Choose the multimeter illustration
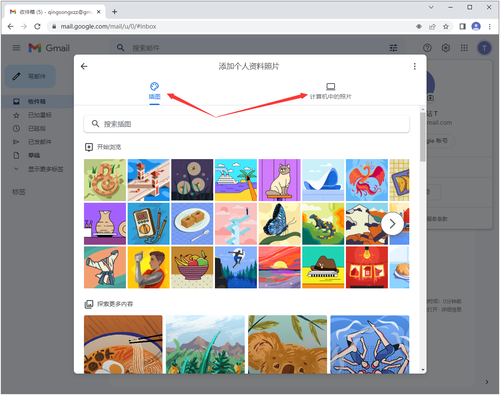Viewport: 500px width, 395px height. click(149, 224)
